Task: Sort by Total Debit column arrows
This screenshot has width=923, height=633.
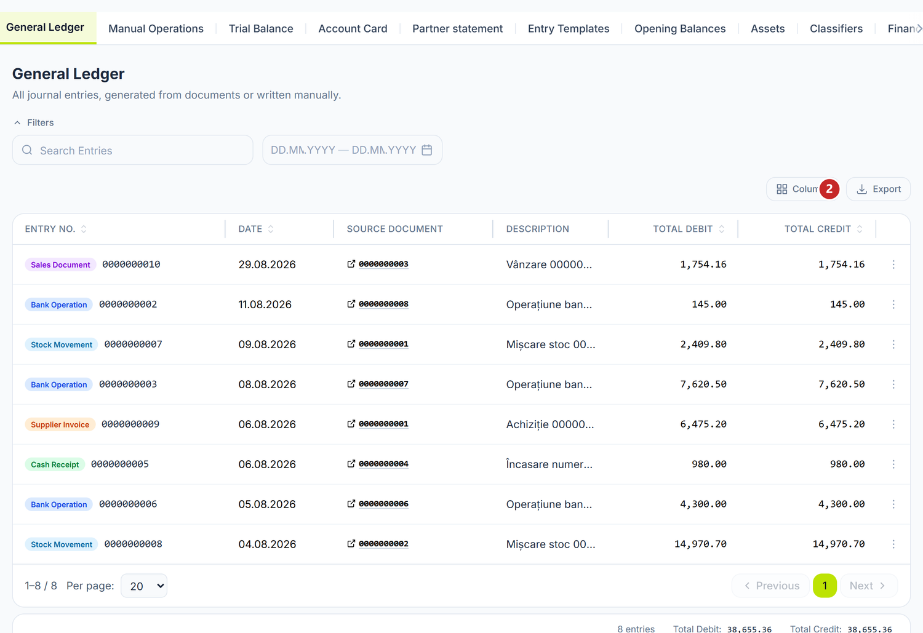Action: coord(722,229)
